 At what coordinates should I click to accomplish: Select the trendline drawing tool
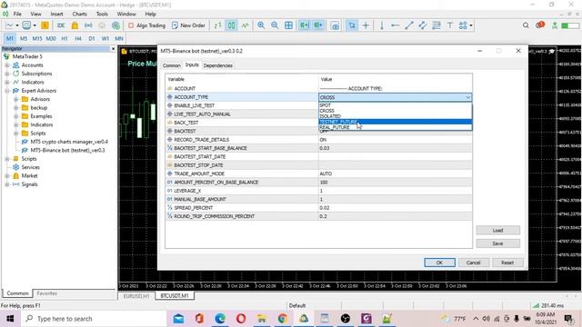pyautogui.click(x=409, y=25)
